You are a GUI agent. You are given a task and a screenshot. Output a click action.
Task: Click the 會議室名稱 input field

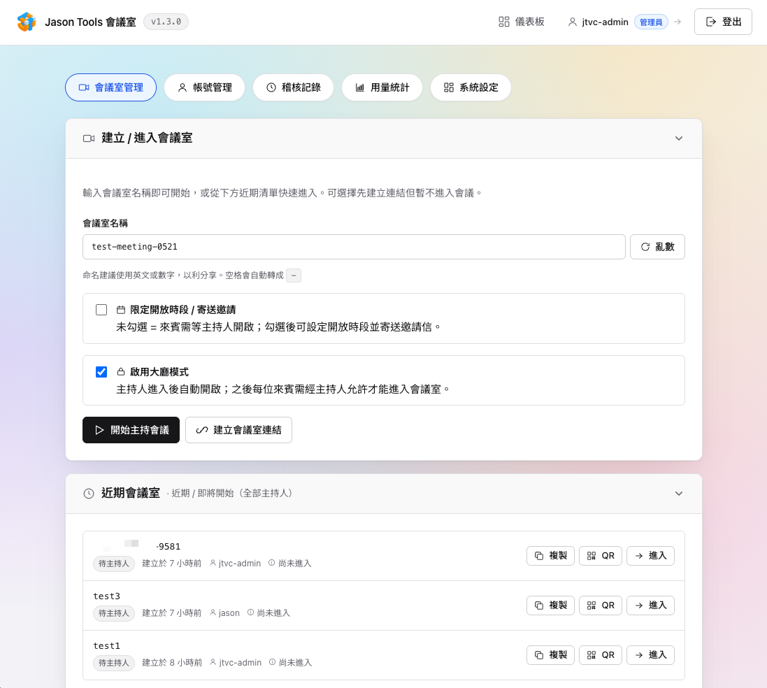[354, 247]
